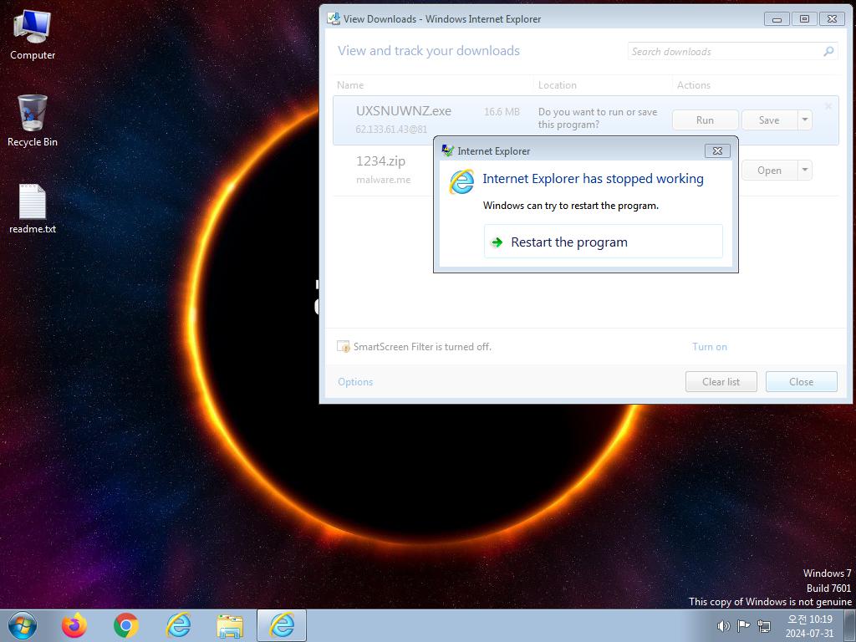
Task: Sort by the Name column header
Action: 350,85
